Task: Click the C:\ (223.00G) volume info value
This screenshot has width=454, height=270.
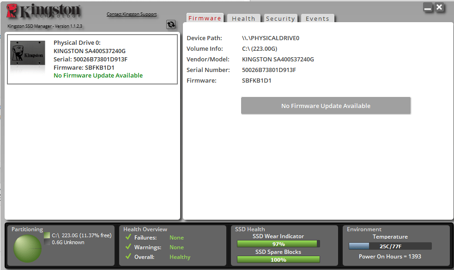Action: click(x=260, y=48)
